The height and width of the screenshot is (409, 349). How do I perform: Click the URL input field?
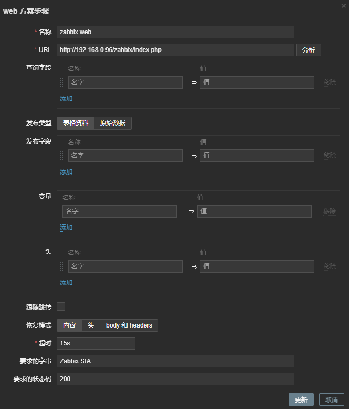tap(175, 50)
